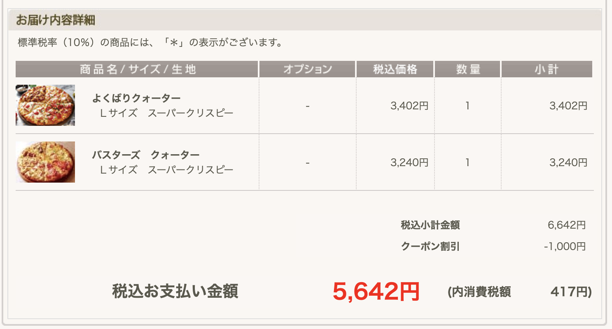Screen dimensions: 612x329
Task: Click the オプション column header
Action: click(x=307, y=69)
